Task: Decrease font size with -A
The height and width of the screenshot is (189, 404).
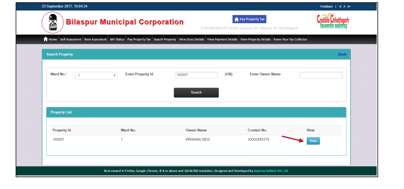Action: [x=340, y=7]
